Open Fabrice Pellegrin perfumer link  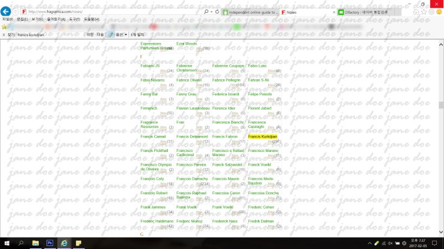pyautogui.click(x=226, y=80)
